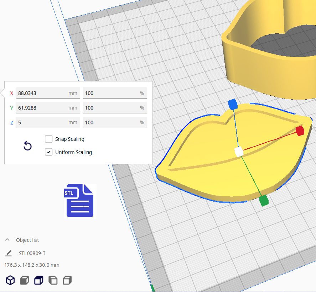Viewport: 316px width, 292px height.
Task: Click the 3D isometric view cube icon
Action: coord(10,280)
